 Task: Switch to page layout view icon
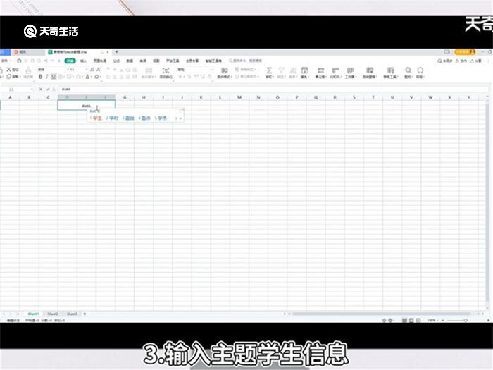[x=411, y=320]
